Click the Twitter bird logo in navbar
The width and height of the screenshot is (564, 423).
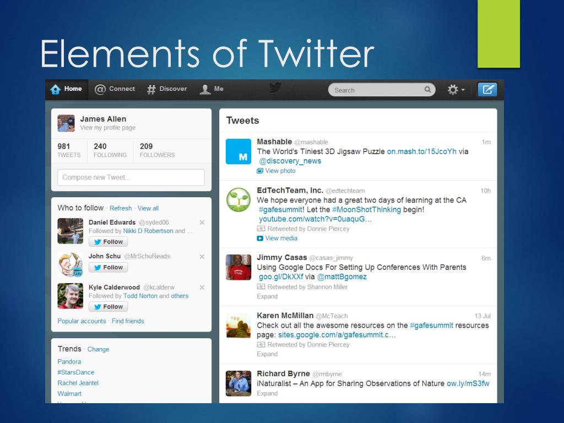(275, 88)
